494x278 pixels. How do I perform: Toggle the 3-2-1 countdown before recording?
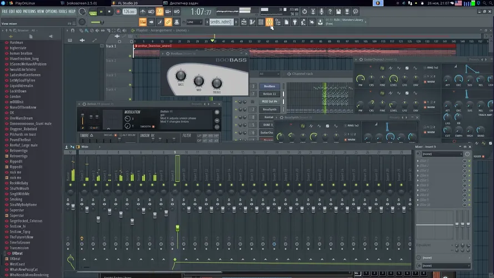pos(160,12)
